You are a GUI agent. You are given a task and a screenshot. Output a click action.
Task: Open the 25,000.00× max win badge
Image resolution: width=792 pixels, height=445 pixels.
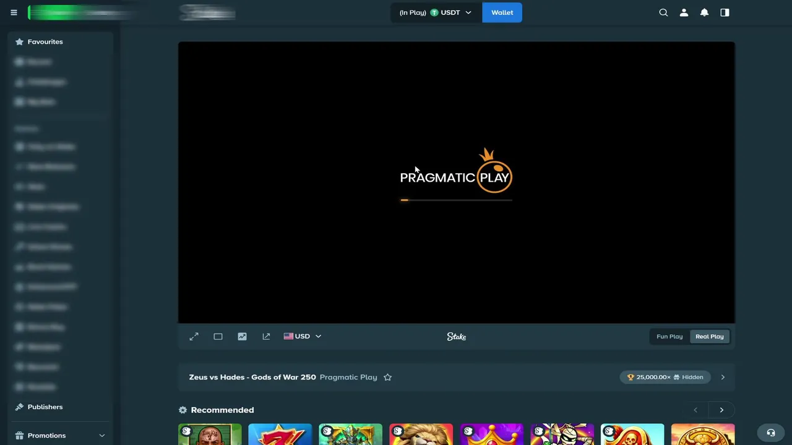point(665,377)
